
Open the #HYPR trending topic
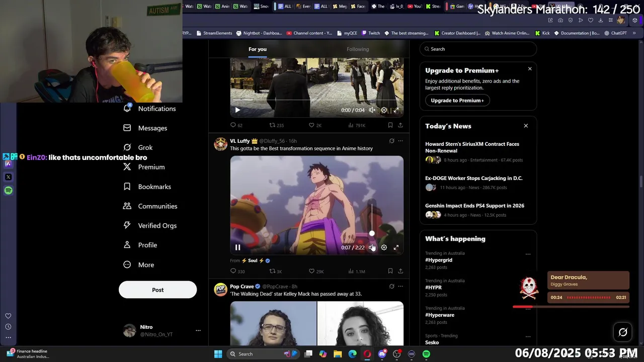coord(433,288)
